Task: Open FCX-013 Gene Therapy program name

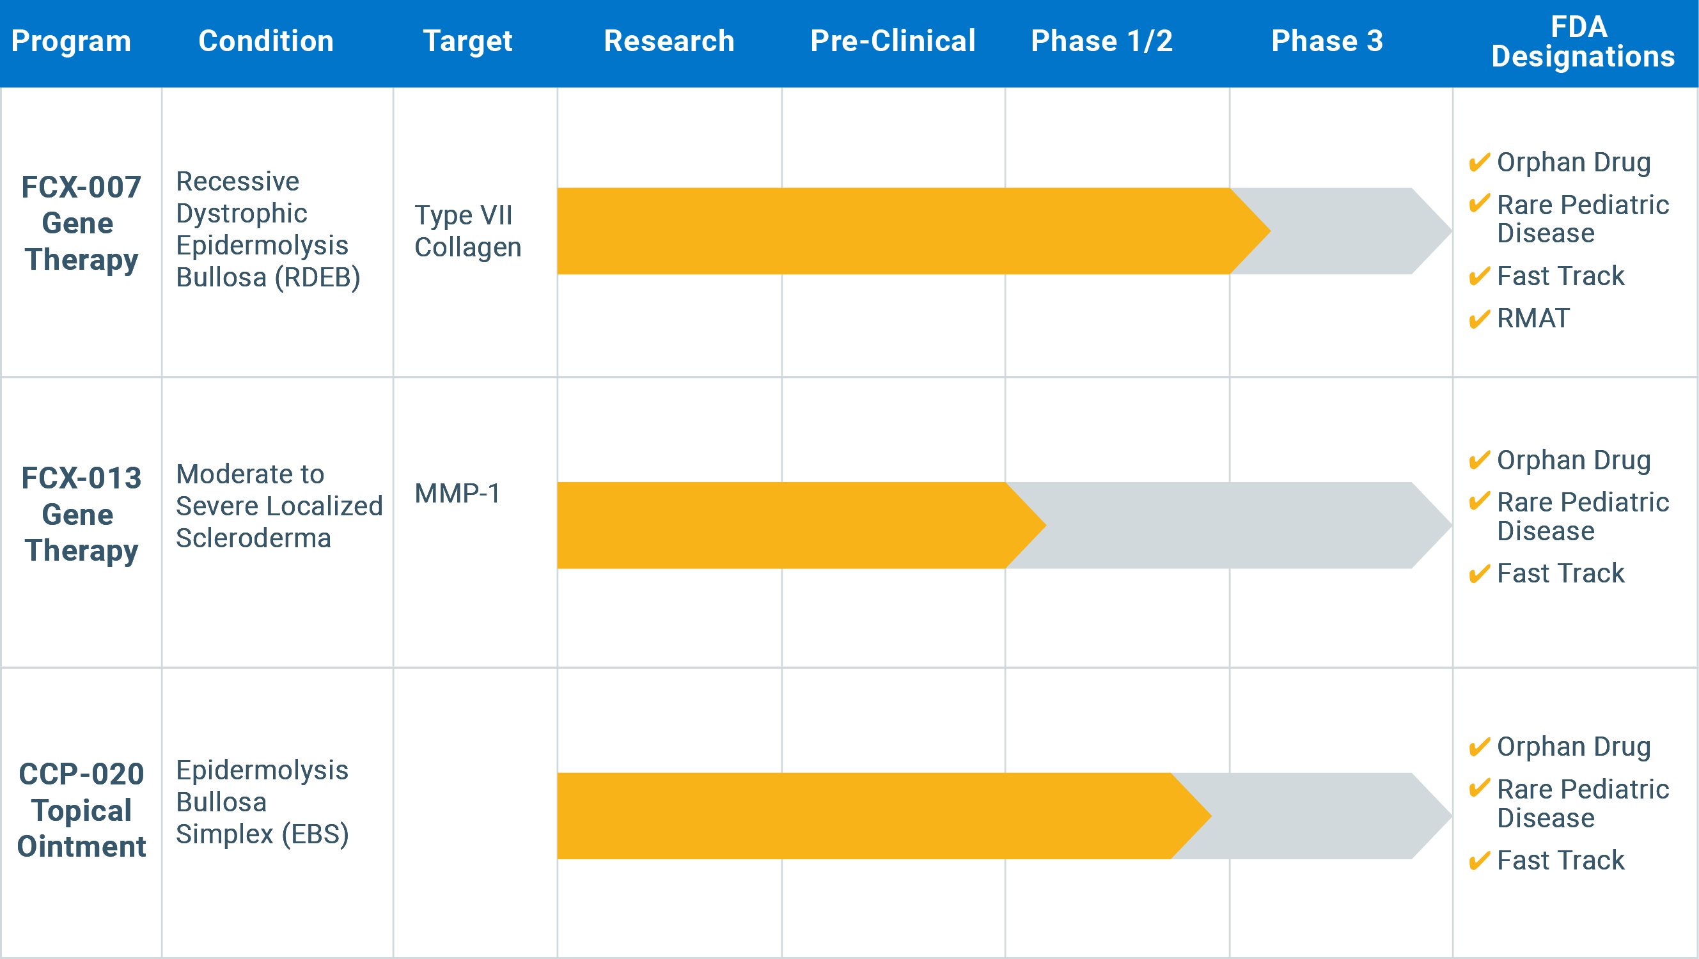Action: [x=81, y=514]
